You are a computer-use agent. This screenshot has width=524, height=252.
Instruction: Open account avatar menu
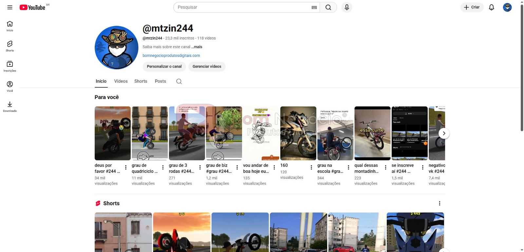507,7
